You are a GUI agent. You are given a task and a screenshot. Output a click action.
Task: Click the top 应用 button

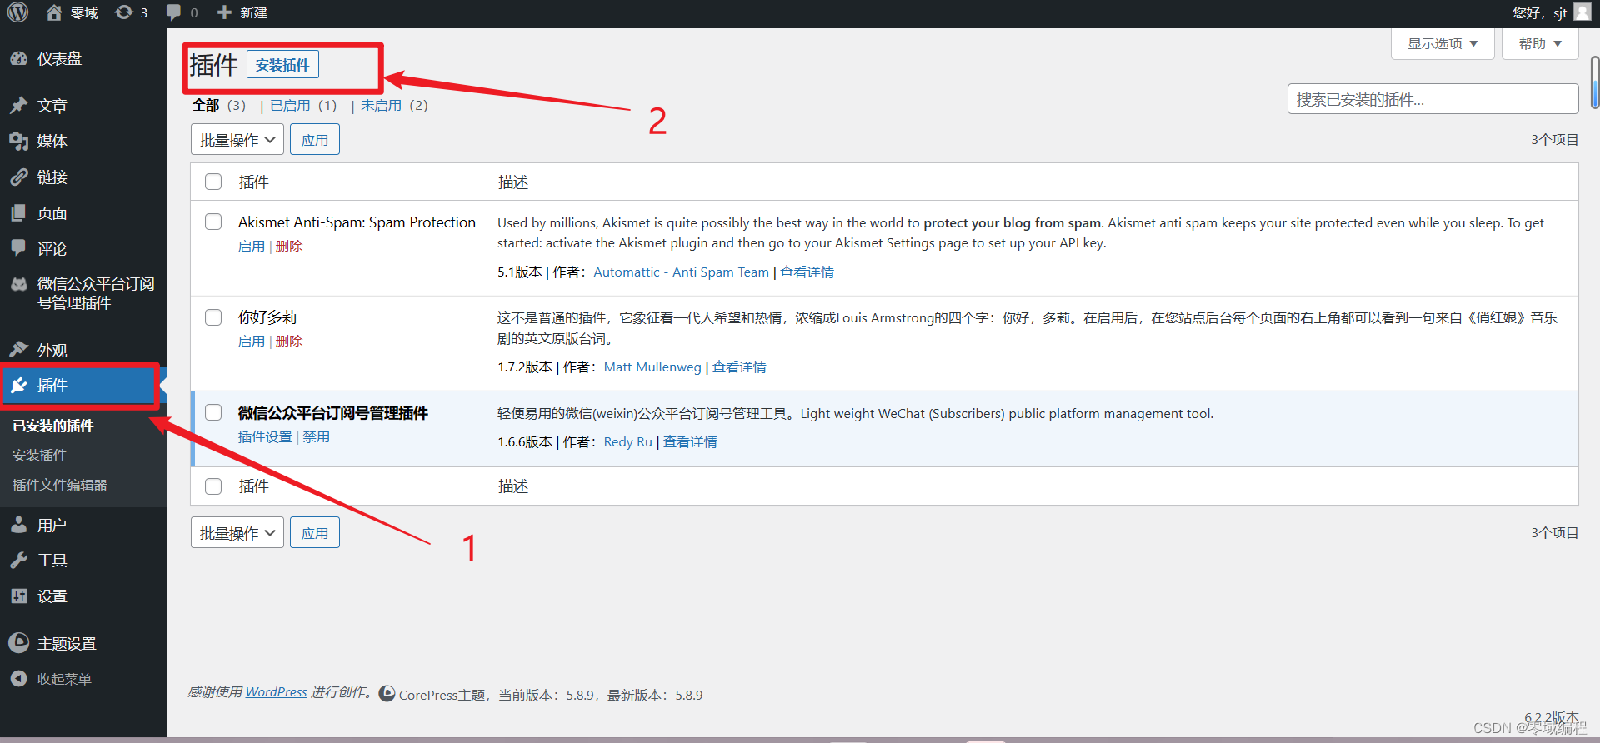[315, 139]
